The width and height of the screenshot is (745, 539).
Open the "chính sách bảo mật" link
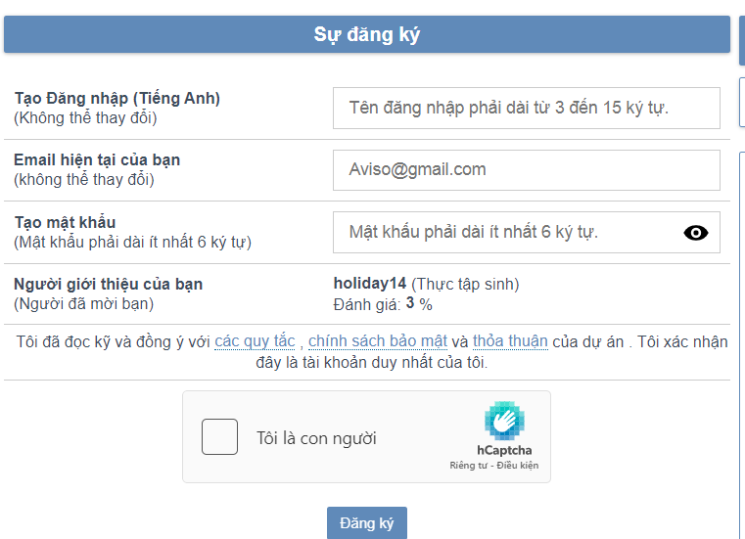(378, 341)
